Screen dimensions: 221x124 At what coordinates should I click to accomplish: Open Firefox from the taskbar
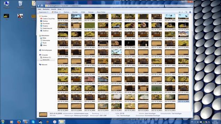tap(19, 122)
